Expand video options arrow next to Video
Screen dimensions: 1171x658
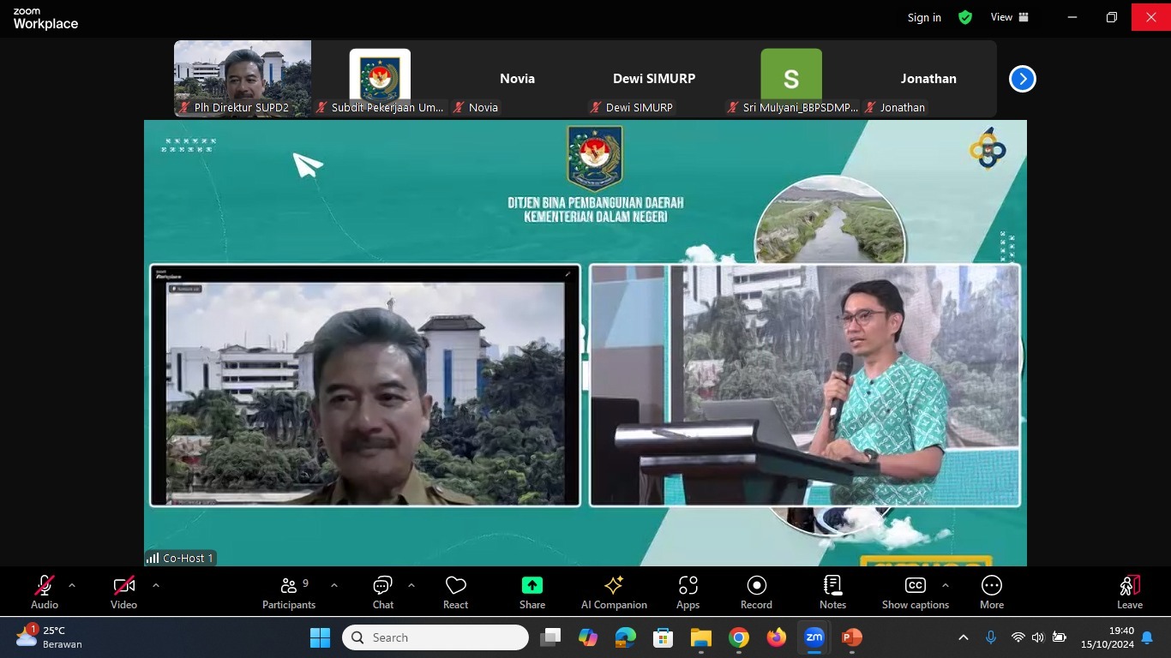(x=155, y=585)
